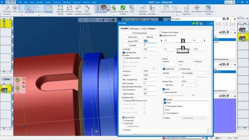
Task: Open the Plug-Ins menu
Action: point(77,2)
